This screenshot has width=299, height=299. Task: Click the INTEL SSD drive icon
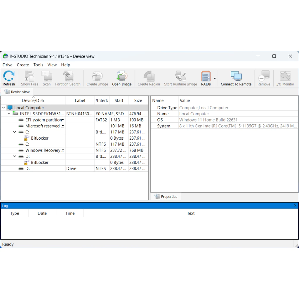tap(15, 114)
